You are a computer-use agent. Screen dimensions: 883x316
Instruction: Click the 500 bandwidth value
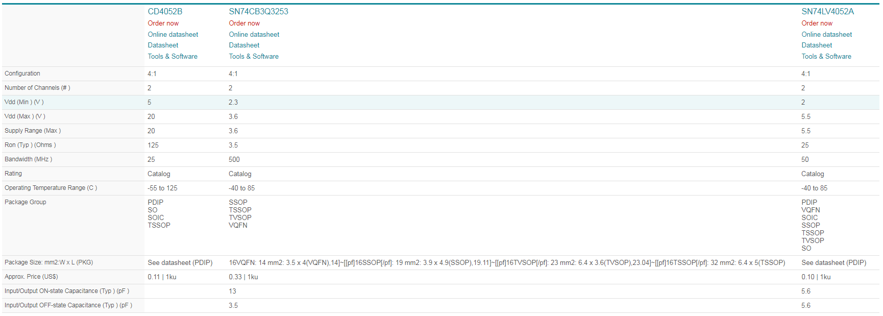pyautogui.click(x=234, y=159)
